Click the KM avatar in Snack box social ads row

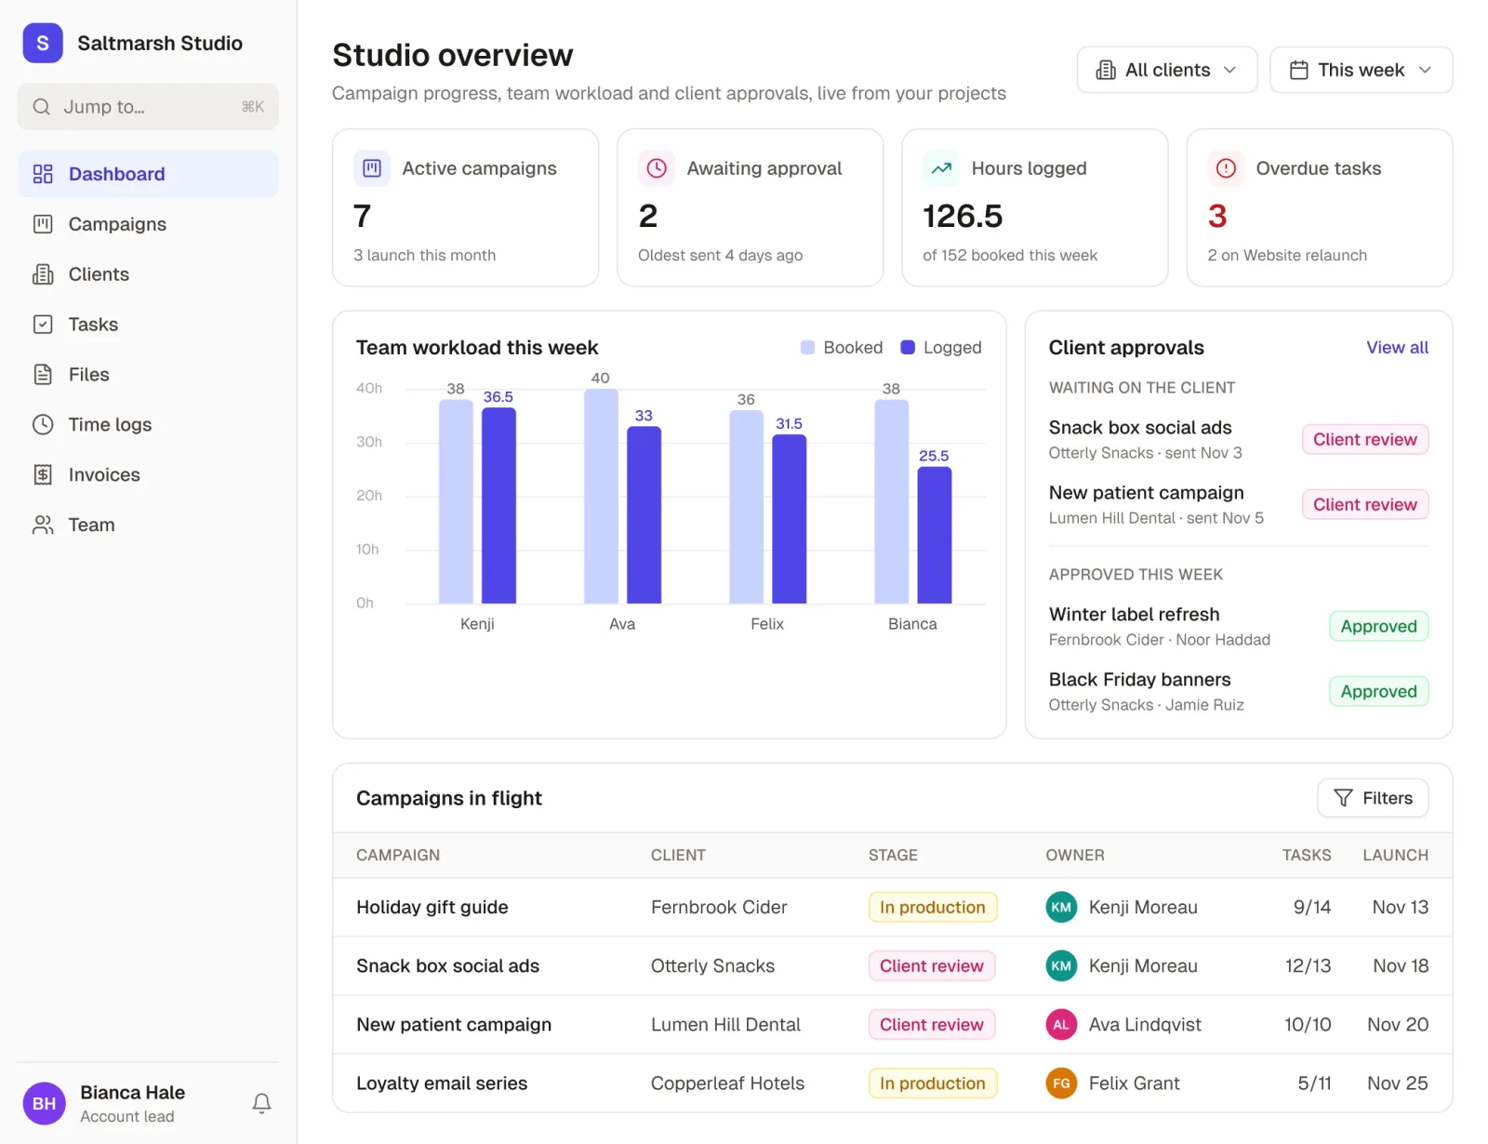pos(1061,965)
